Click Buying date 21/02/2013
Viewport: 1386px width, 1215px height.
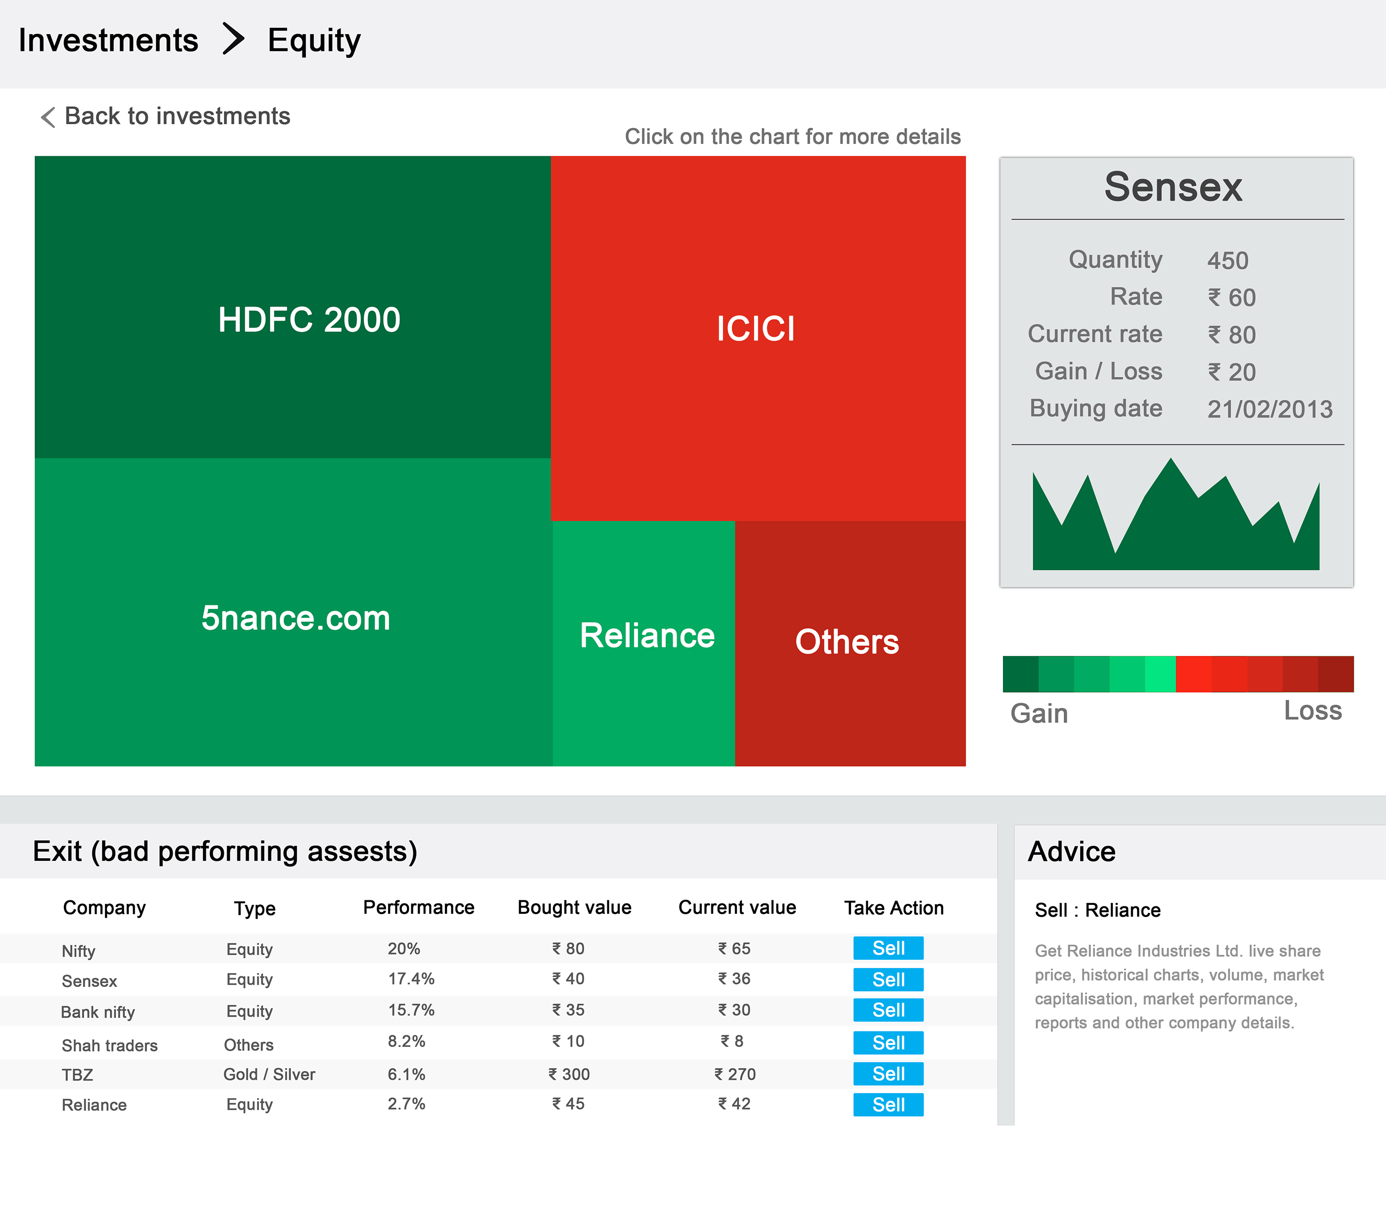[x=1270, y=409]
